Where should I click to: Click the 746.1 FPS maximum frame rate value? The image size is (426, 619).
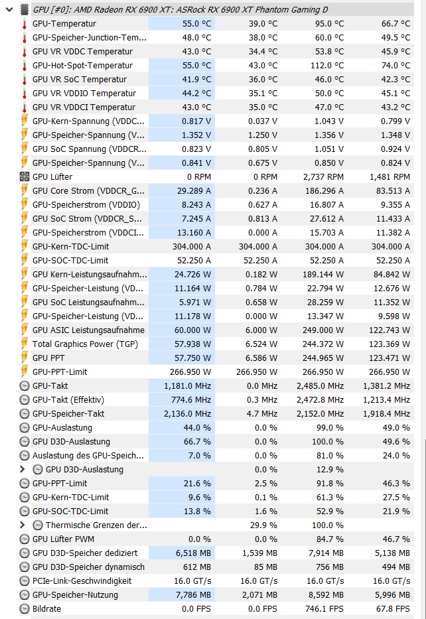(324, 609)
